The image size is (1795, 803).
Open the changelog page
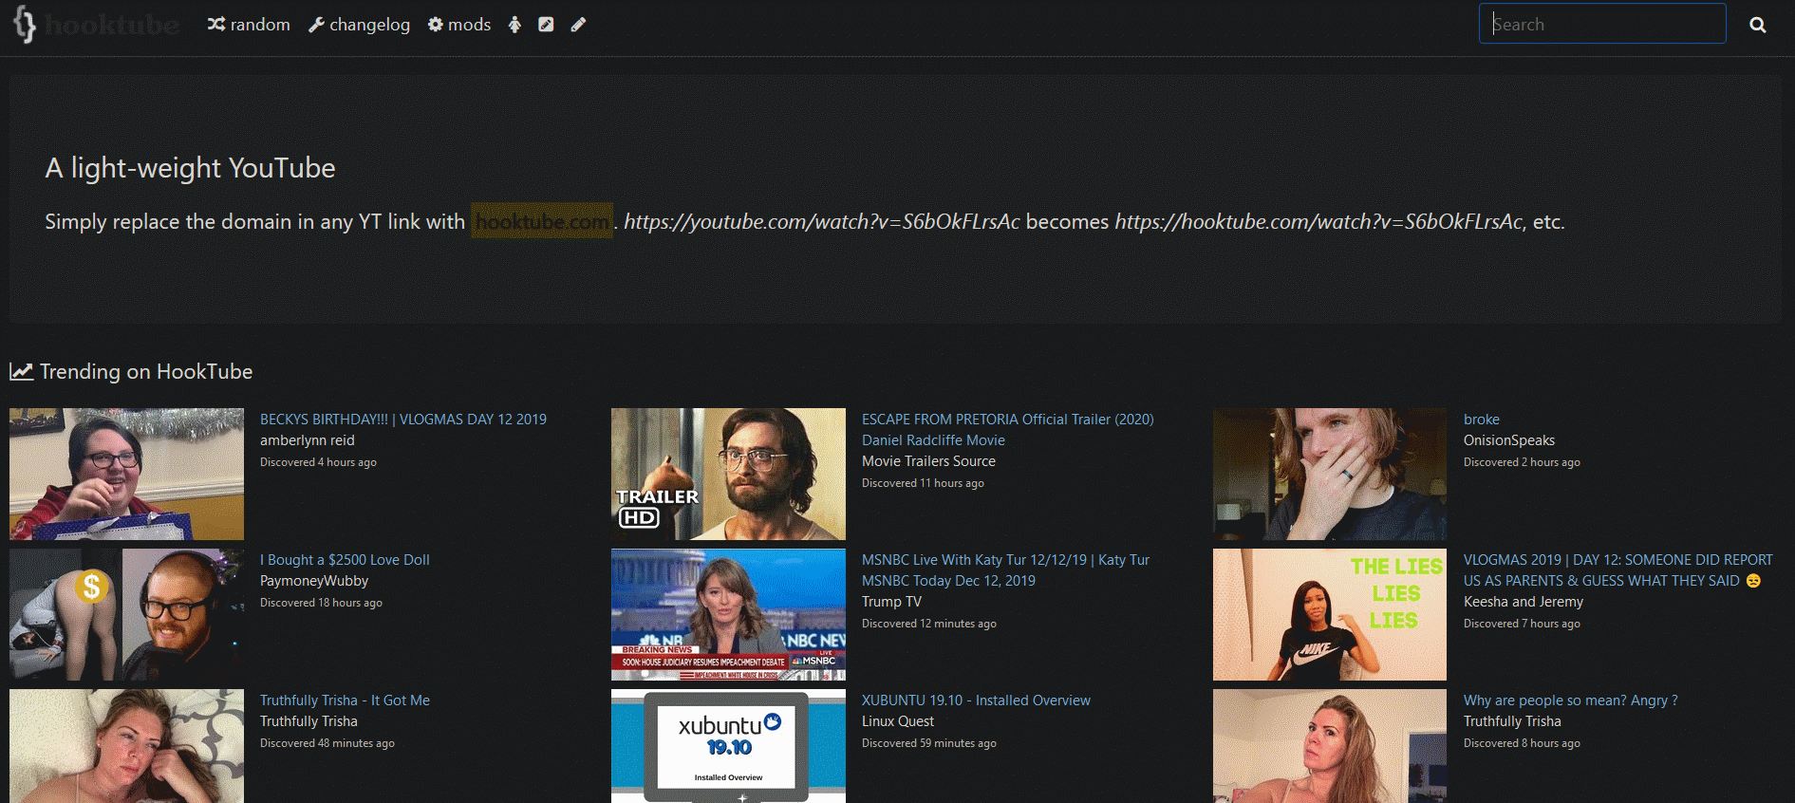coord(360,25)
